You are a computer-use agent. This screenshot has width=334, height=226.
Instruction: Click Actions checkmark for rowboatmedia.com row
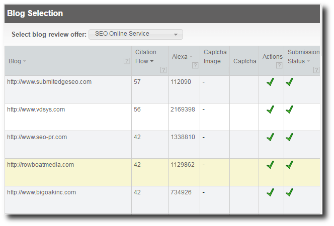tap(270, 165)
